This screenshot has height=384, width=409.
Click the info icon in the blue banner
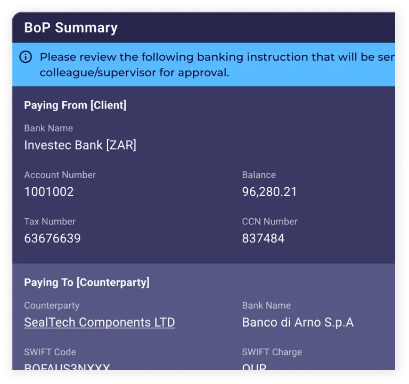click(x=26, y=57)
